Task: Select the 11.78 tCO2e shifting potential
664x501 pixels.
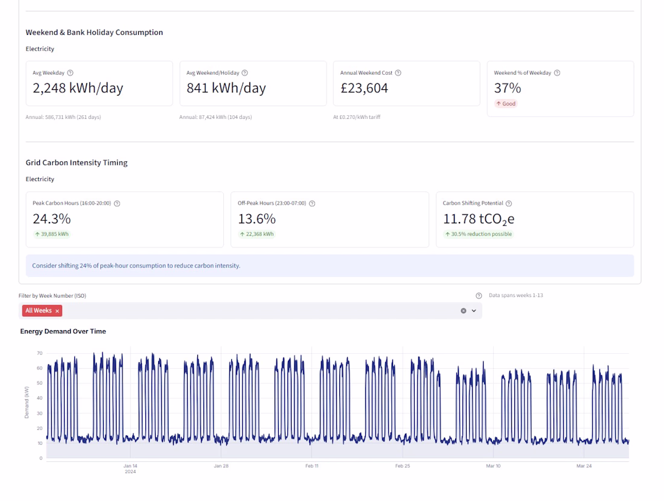Action: 479,219
